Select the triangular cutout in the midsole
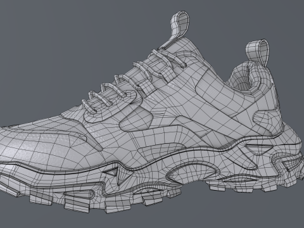This screenshot has width=304, height=228. pos(113,172)
